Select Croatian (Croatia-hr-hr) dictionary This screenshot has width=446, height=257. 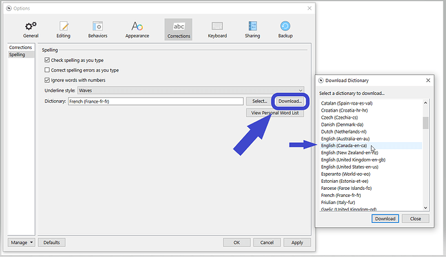(x=370, y=110)
